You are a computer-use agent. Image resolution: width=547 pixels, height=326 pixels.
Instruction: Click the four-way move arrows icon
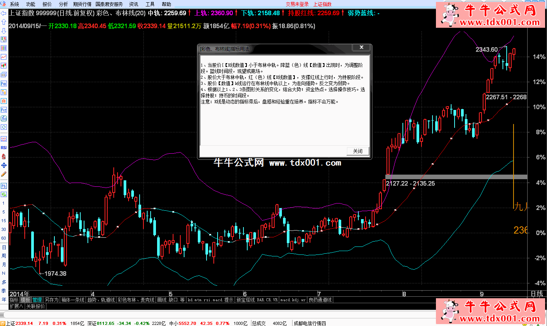(x=3, y=165)
